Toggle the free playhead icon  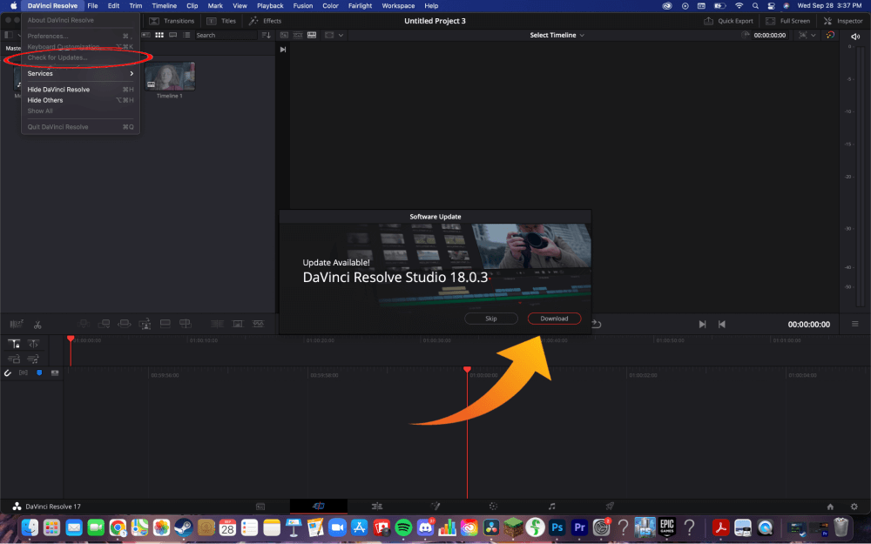pyautogui.click(x=33, y=344)
